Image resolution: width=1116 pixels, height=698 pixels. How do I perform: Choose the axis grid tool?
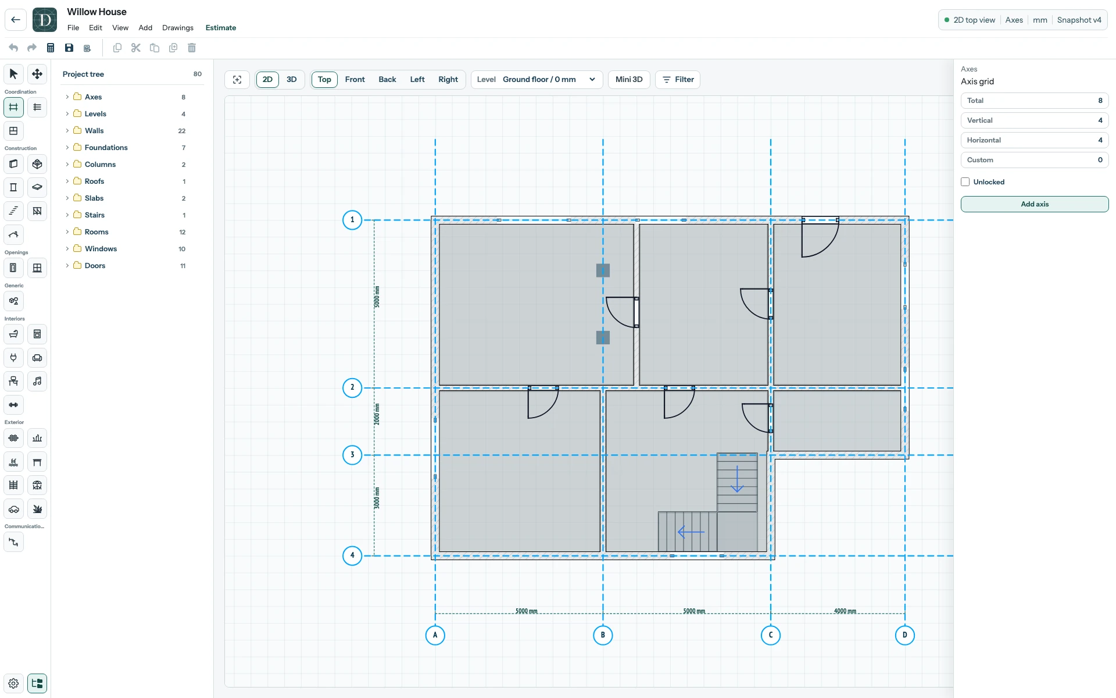[13, 107]
